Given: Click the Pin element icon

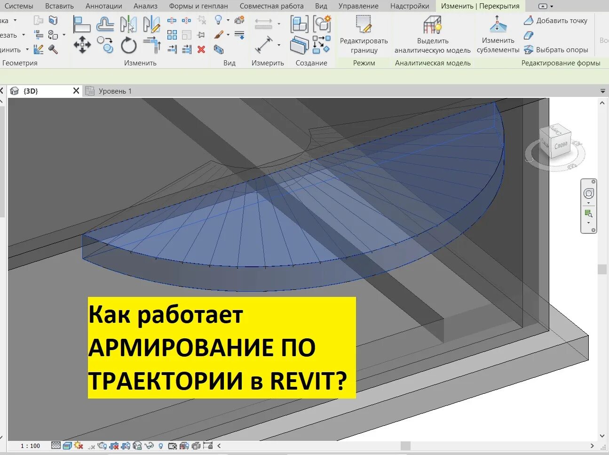Looking at the screenshot, I should 201,35.
